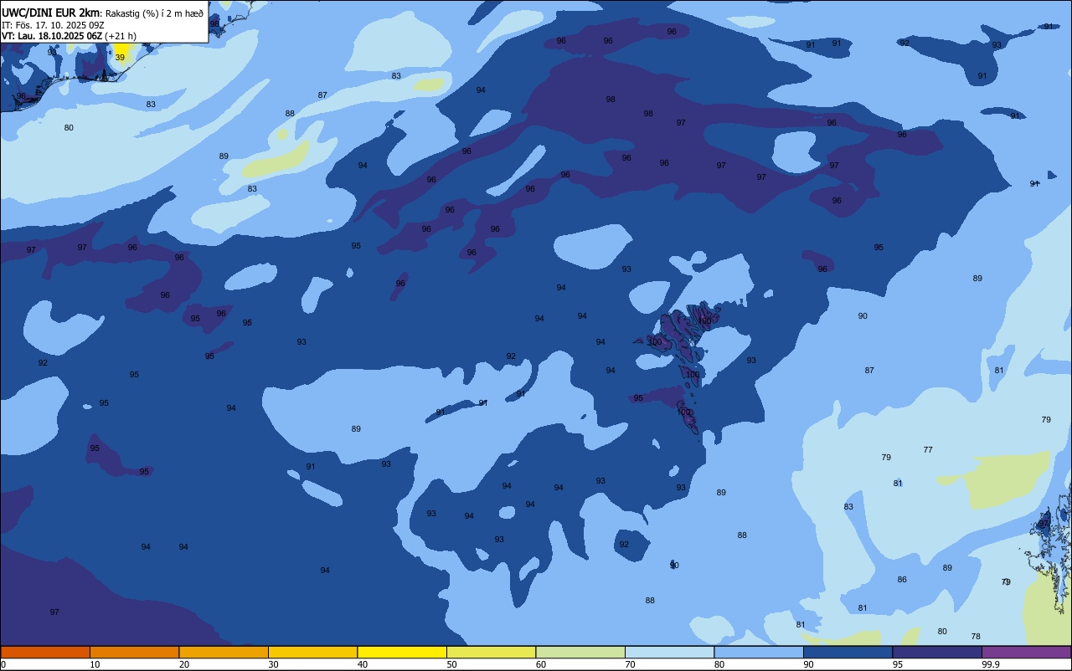Click the "20" color scale label
The width and height of the screenshot is (1072, 671).
184,664
